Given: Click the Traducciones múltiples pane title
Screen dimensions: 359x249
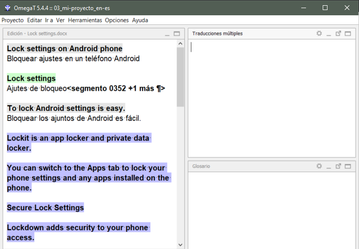Looking at the screenshot, I should point(218,33).
